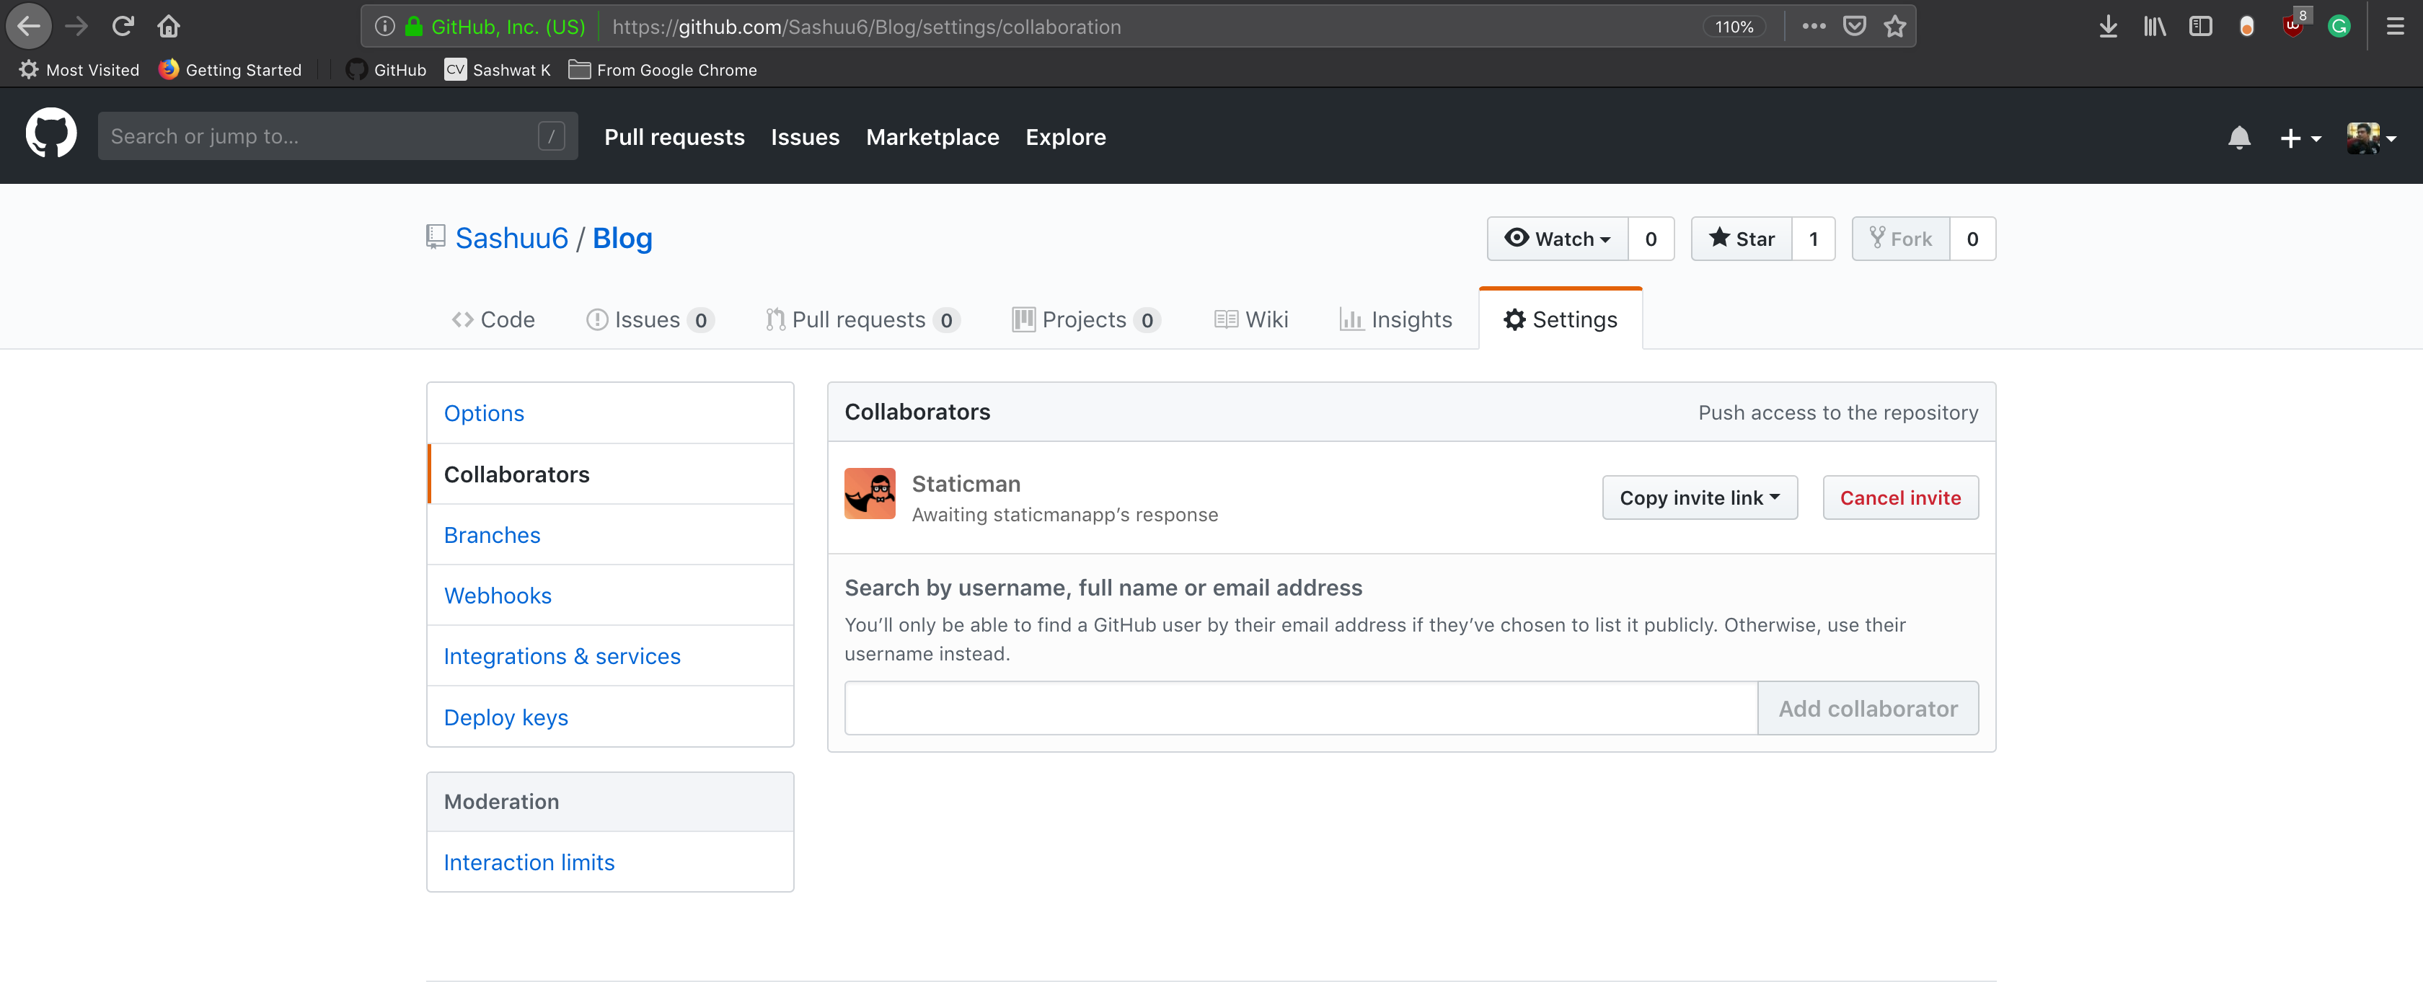
Task: Select Collaborators in settings sidebar
Action: point(611,474)
